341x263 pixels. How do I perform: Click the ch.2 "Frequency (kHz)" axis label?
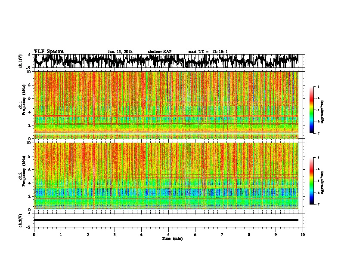pyautogui.click(x=24, y=171)
